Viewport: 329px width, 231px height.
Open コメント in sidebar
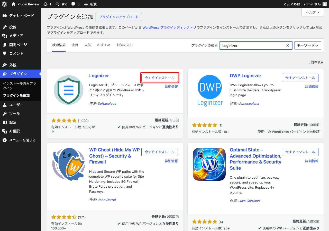(x=21, y=54)
